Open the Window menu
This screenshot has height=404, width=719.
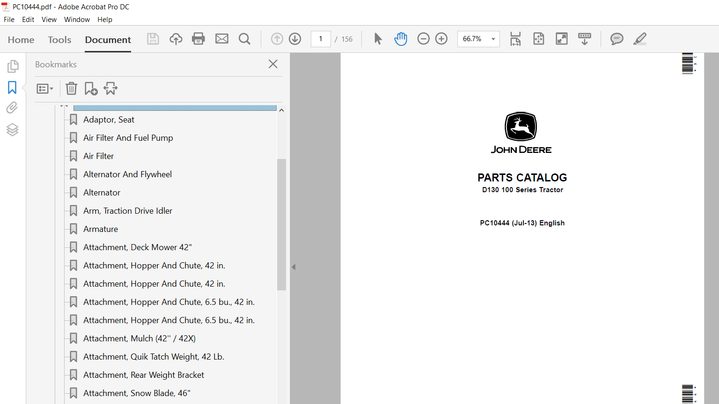coord(77,20)
